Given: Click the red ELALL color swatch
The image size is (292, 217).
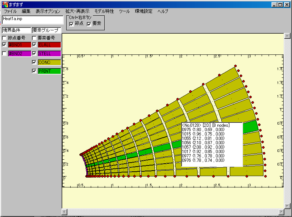Looking at the screenshot, I should (x=49, y=45).
